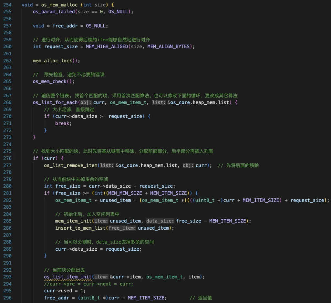The width and height of the screenshot is (331, 303).
Task: Click the break statement on line 271
Action: coord(62,123)
